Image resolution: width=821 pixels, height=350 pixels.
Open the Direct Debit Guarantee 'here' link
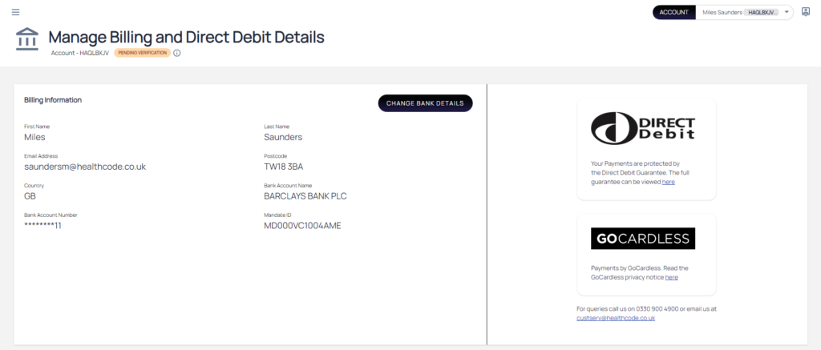coord(668,182)
